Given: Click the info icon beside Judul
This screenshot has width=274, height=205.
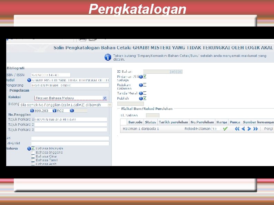Looking at the screenshot, I should [x=29, y=80].
